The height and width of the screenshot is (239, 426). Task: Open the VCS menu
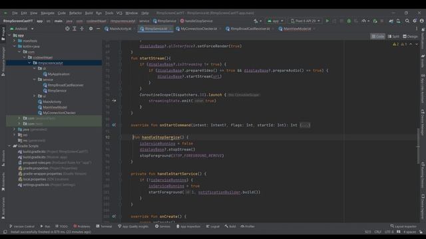[x=119, y=13]
